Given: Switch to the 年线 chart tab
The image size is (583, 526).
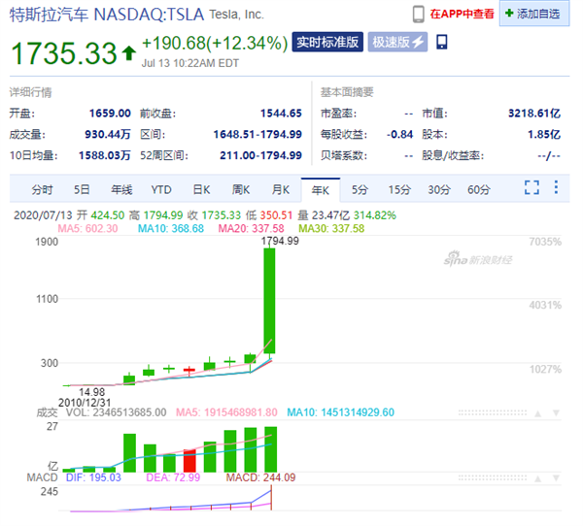Looking at the screenshot, I should coord(120,189).
